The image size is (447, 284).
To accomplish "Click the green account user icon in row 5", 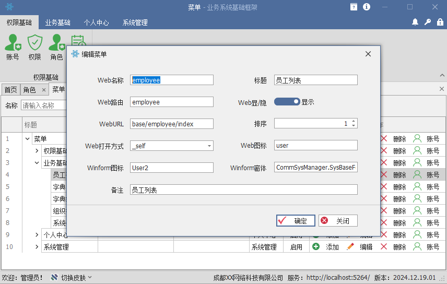I will 417,186.
